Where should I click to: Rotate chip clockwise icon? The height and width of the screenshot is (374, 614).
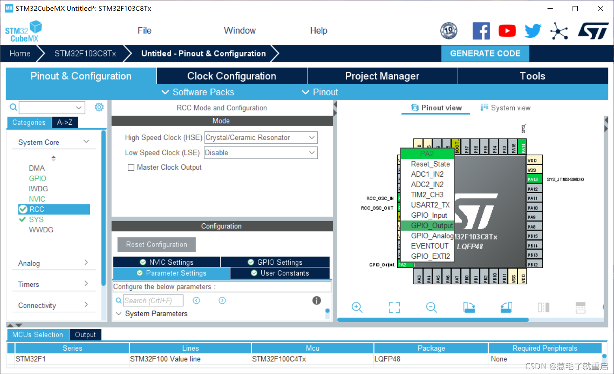pyautogui.click(x=469, y=307)
